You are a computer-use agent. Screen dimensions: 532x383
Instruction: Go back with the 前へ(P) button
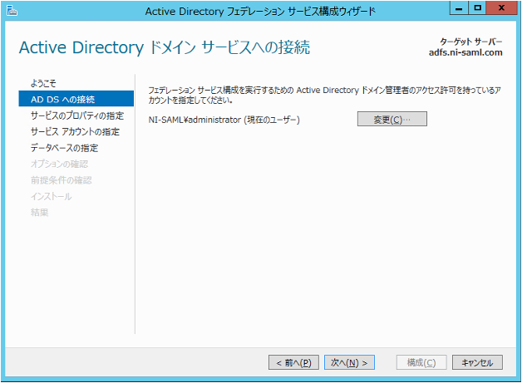[x=293, y=363]
